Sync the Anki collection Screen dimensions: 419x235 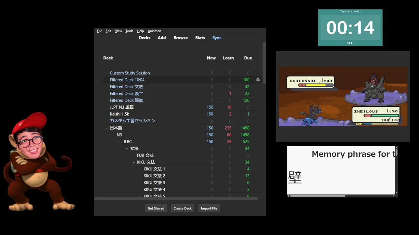coord(217,38)
